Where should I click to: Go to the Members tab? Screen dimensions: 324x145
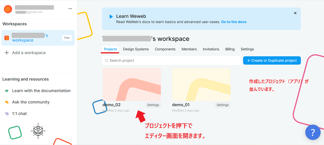189,49
